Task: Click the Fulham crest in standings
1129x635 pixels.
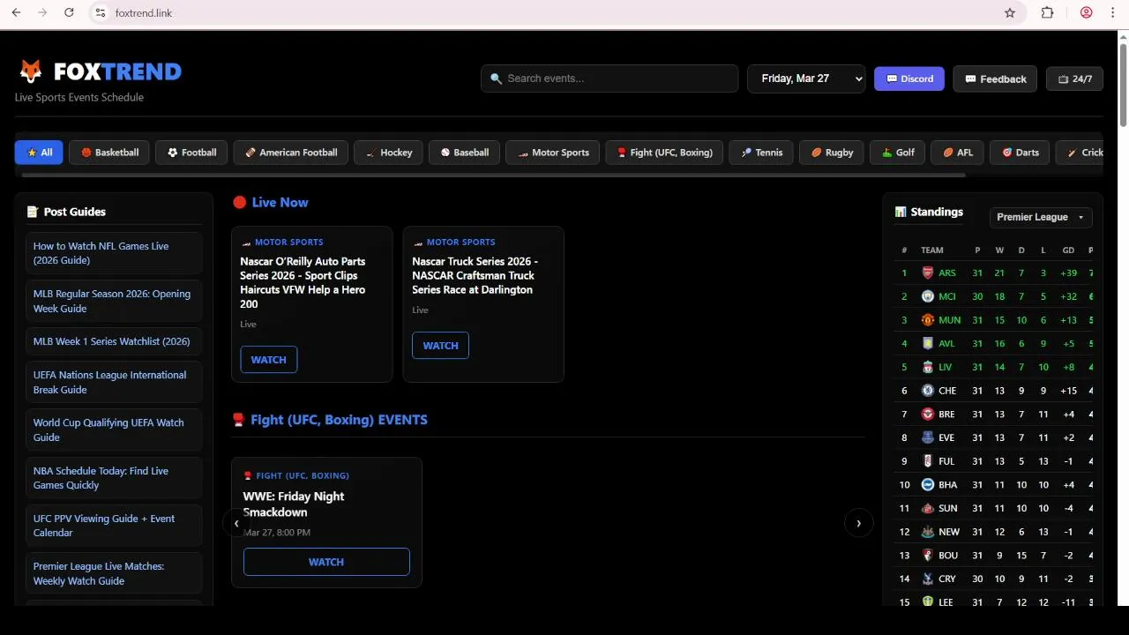Action: point(928,461)
